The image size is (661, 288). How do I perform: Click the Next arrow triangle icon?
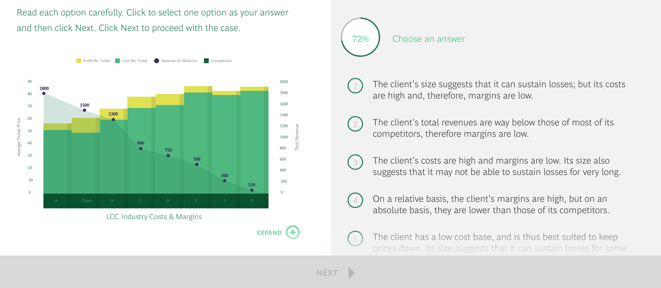[351, 273]
